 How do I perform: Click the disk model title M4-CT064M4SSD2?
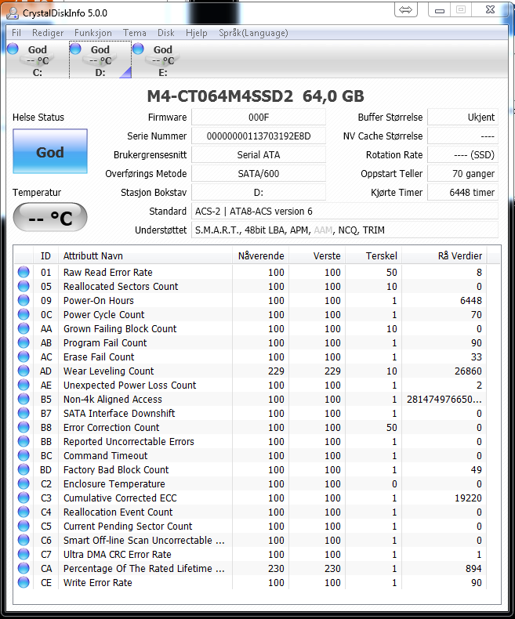click(x=220, y=96)
